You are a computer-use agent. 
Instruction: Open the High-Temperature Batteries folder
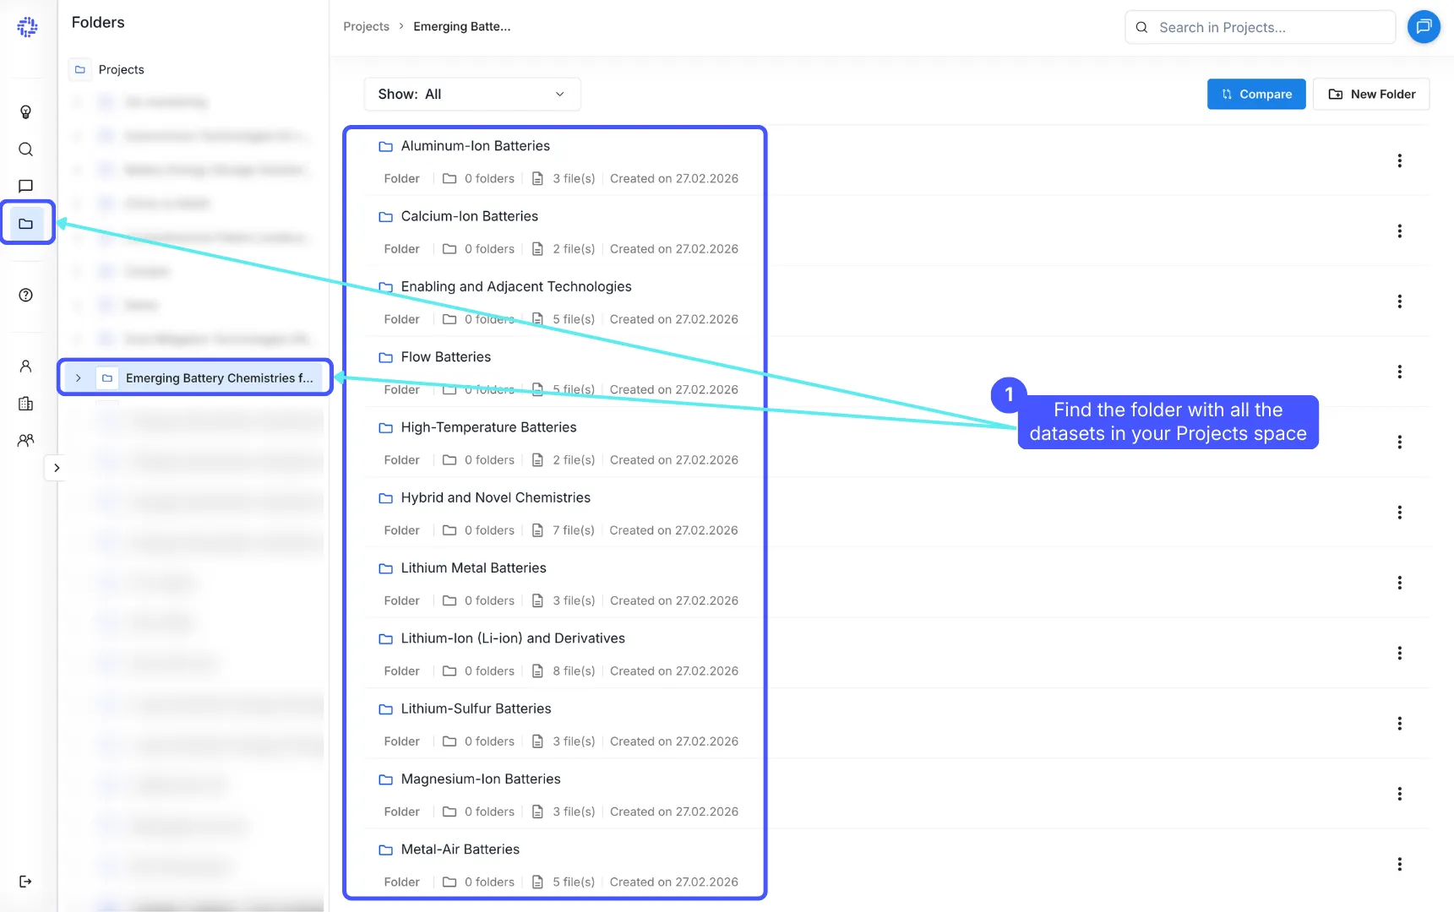pos(488,427)
